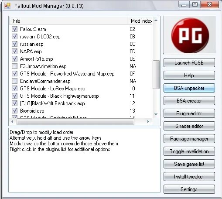This screenshot has height=199, width=222.
Task: Uncheck the Fallout3.esm checkbox
Action: (x=14, y=29)
